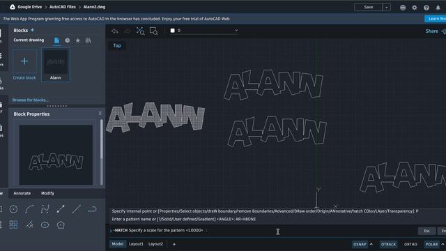446x251 pixels.
Task: Expand POLAR settings caret
Action: (443, 244)
